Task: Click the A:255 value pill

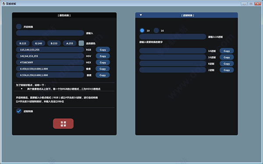Action: pos(70,43)
